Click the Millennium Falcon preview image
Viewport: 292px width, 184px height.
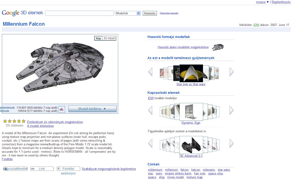(x=60, y=68)
